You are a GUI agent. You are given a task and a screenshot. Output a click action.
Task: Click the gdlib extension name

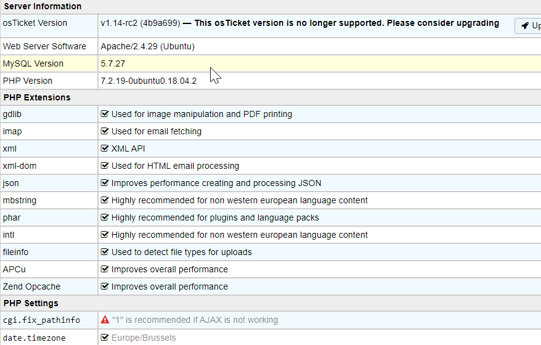coord(12,114)
